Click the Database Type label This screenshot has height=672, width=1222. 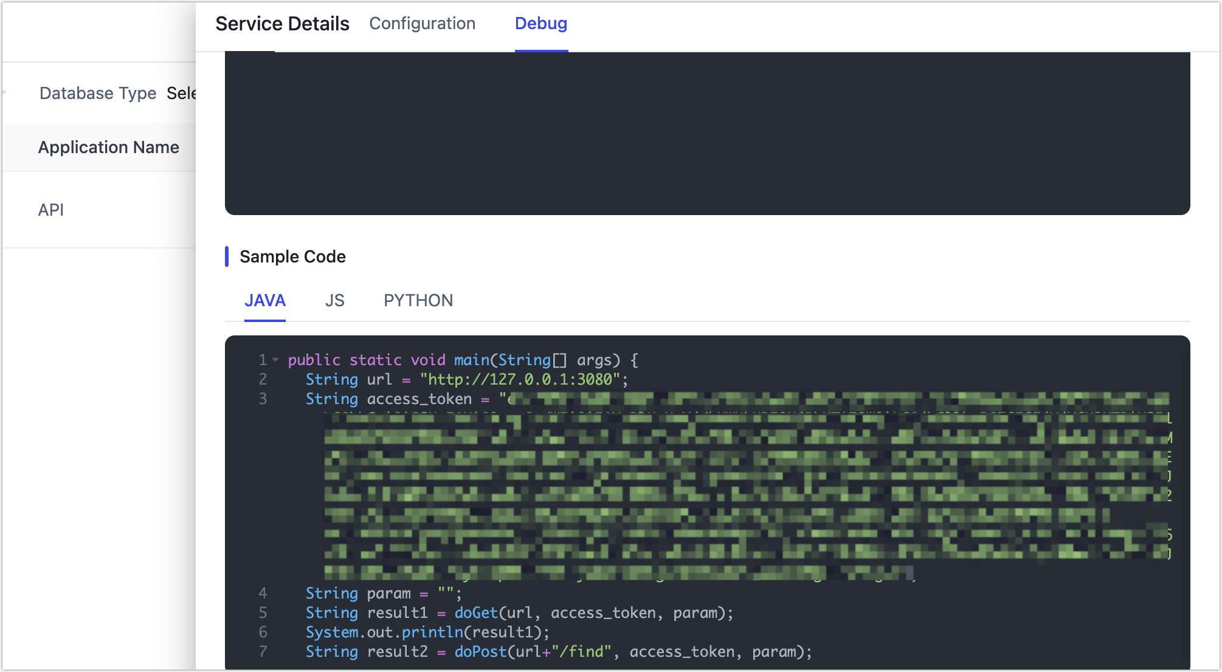pos(98,93)
